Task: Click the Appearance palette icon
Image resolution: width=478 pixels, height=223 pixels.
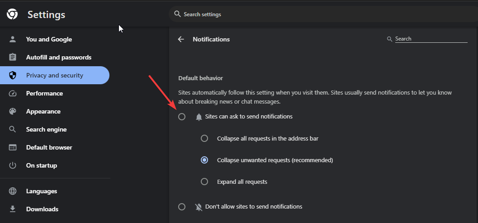Action: click(13, 111)
